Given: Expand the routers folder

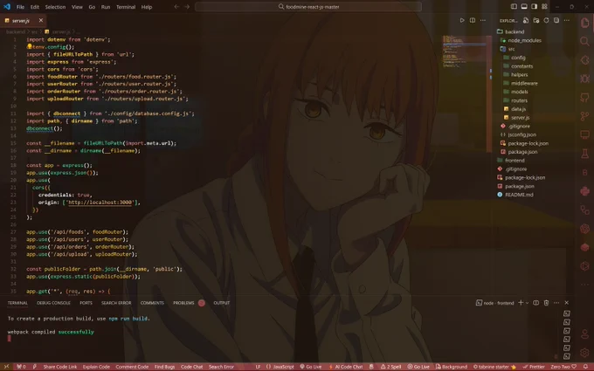Looking at the screenshot, I should [519, 100].
